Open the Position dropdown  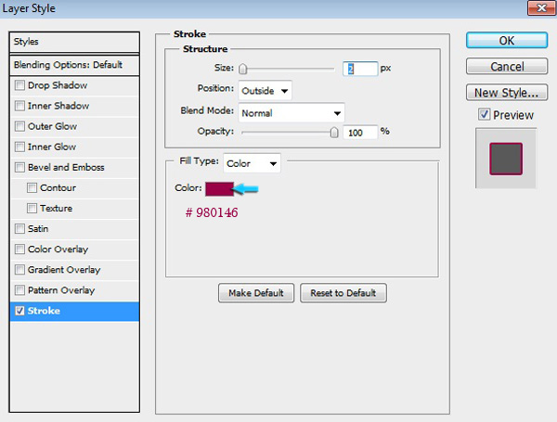pyautogui.click(x=265, y=91)
